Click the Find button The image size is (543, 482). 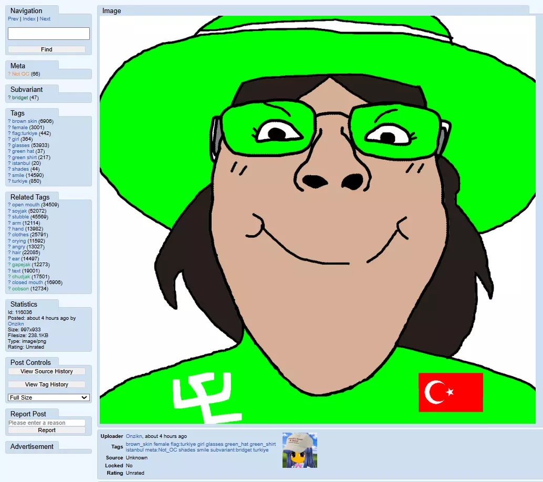pos(46,49)
